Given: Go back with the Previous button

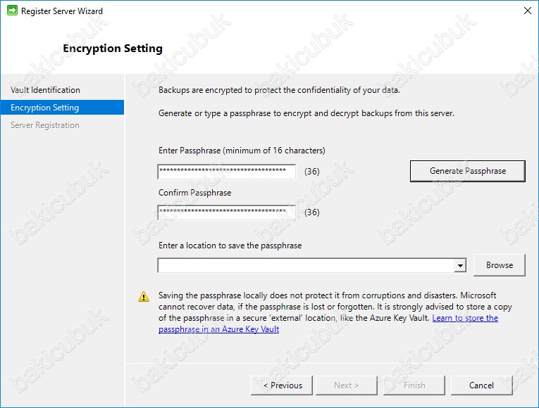Looking at the screenshot, I should coord(282,385).
